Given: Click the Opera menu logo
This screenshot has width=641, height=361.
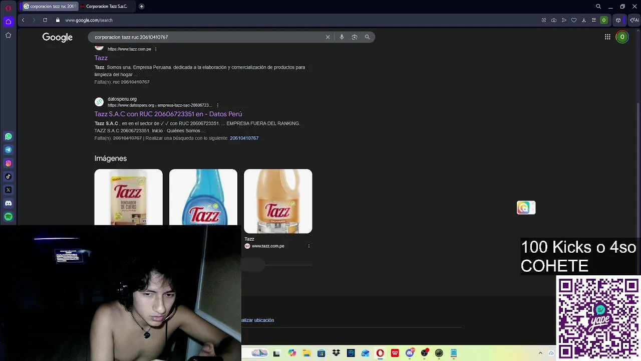Looking at the screenshot, I should (8, 8).
